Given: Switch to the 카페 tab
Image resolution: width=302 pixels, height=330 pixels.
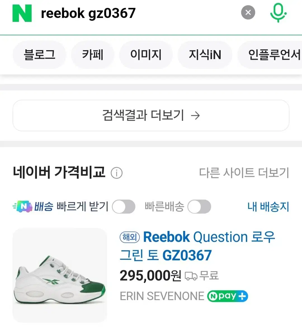Looking at the screenshot, I should pos(93,55).
